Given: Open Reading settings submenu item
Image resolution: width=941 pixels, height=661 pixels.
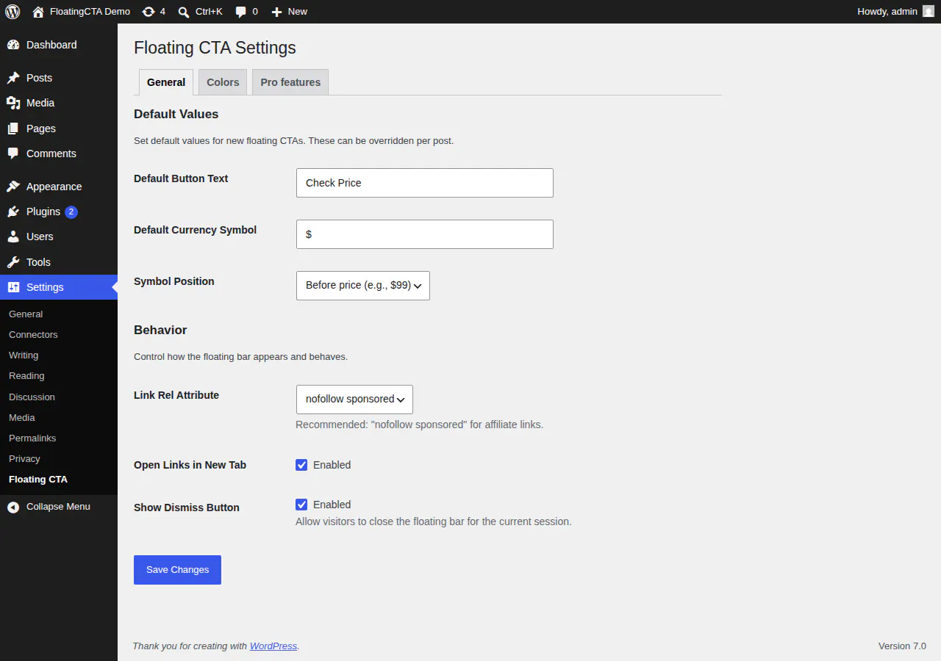Looking at the screenshot, I should coord(26,375).
